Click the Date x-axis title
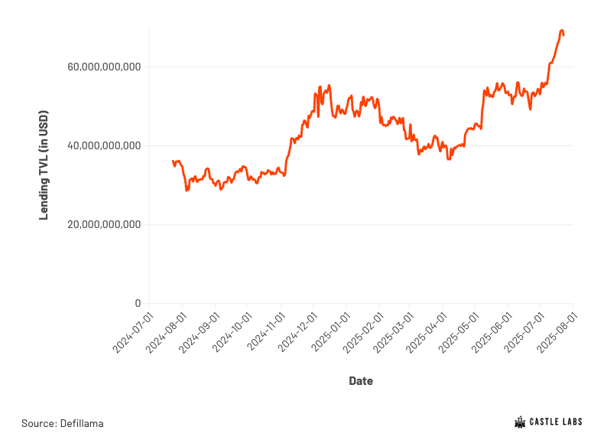This screenshot has width=607, height=440. 361,381
